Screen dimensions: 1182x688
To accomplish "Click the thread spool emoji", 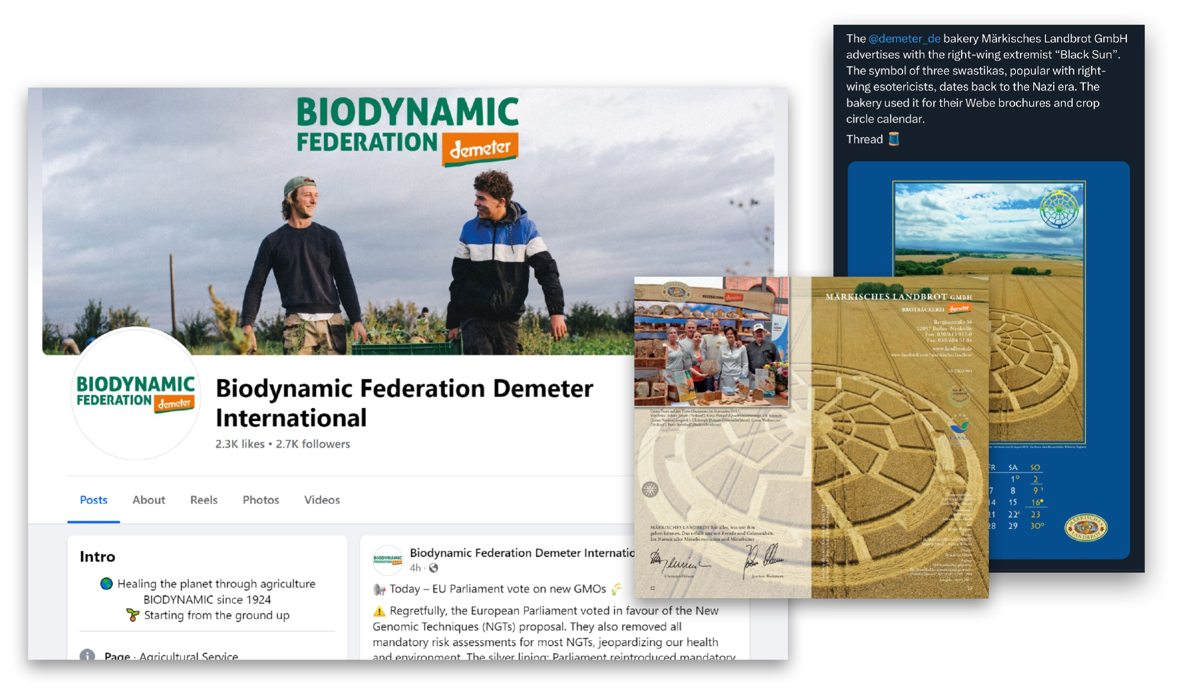I will (x=894, y=139).
